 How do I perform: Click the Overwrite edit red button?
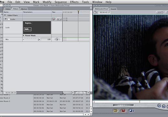[x=123, y=111]
